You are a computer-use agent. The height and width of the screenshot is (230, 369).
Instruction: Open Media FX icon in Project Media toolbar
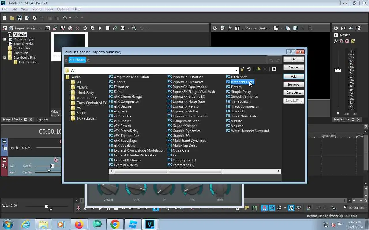click(x=93, y=28)
